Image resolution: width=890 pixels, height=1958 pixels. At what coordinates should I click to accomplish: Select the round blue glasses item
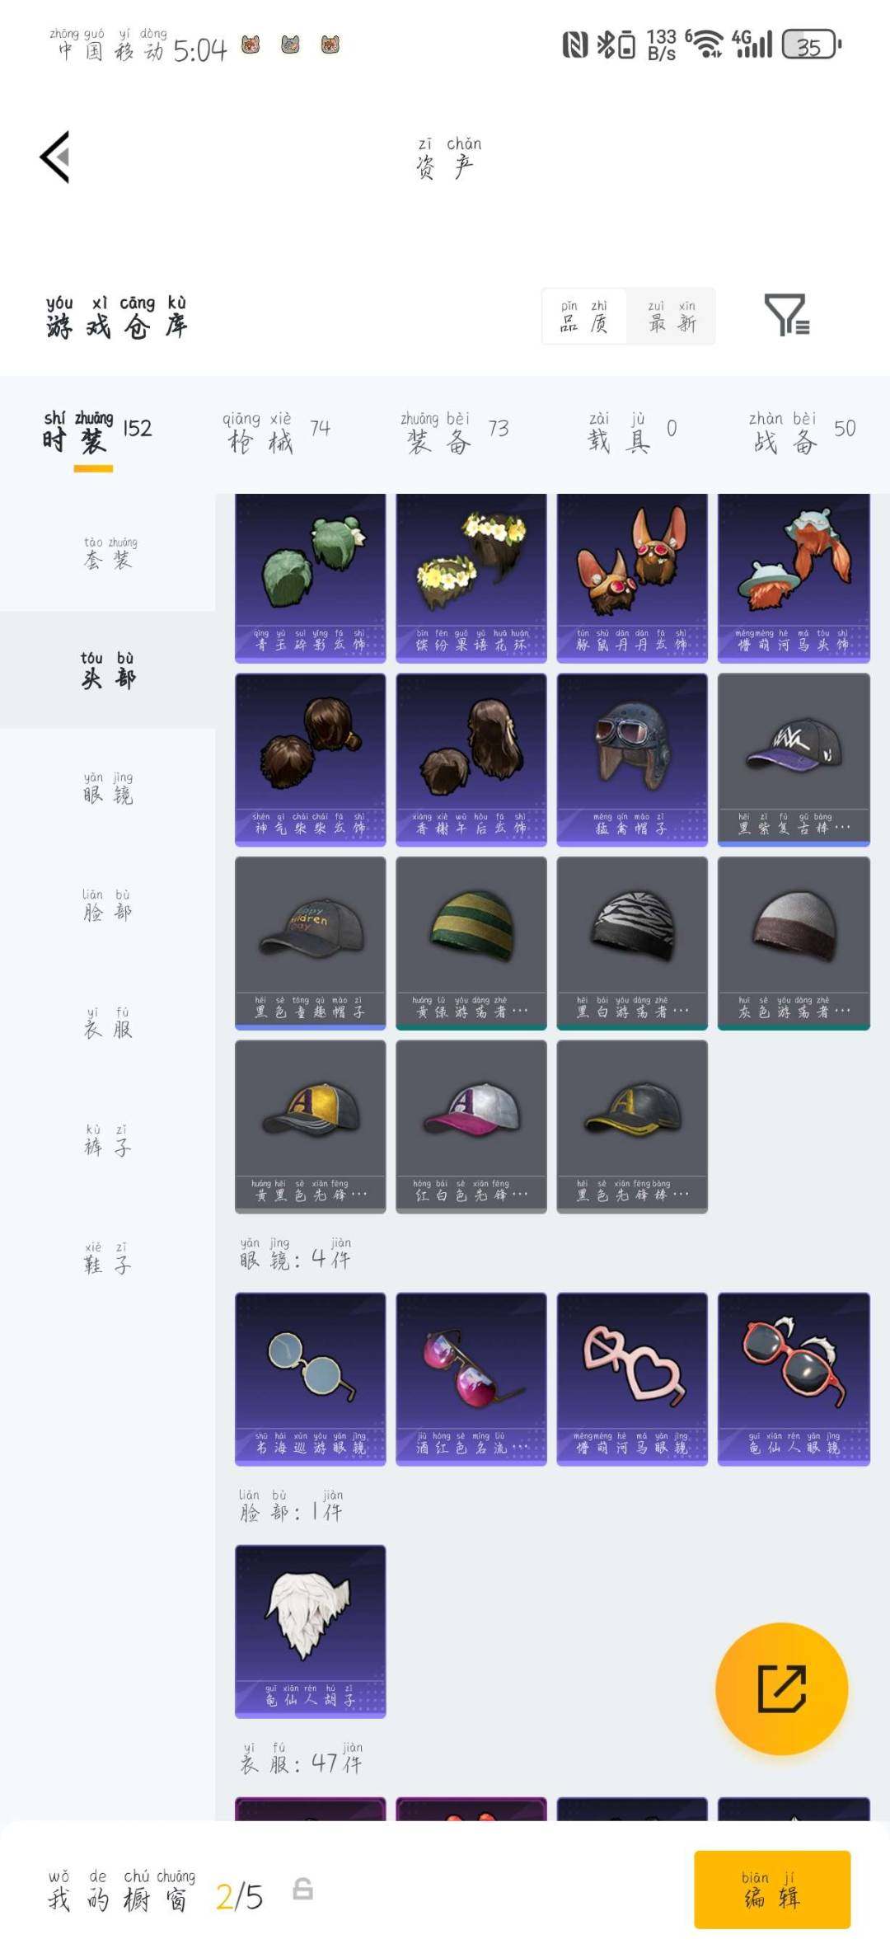point(310,1378)
